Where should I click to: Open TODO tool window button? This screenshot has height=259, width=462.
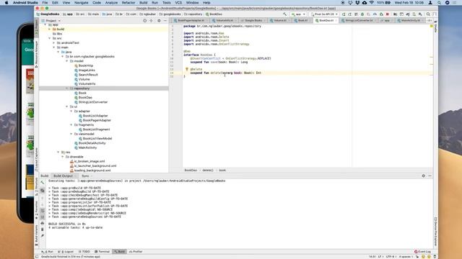click(84, 252)
